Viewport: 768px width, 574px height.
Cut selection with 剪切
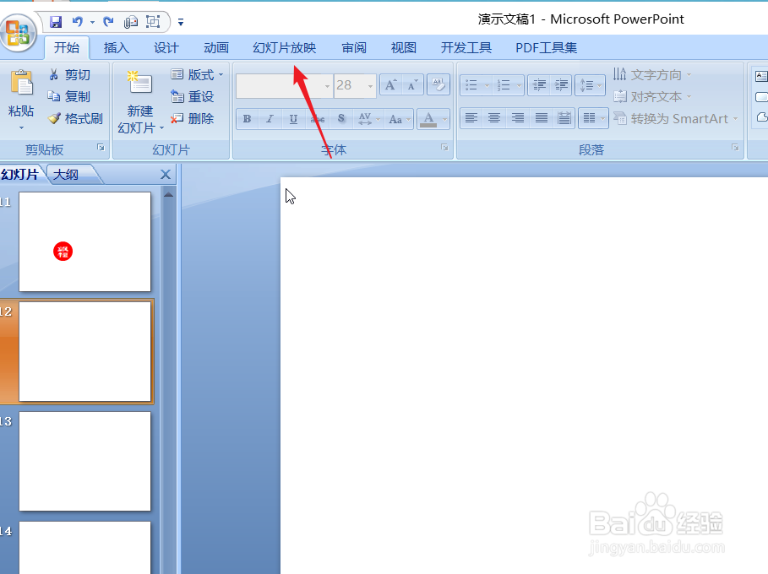69,75
